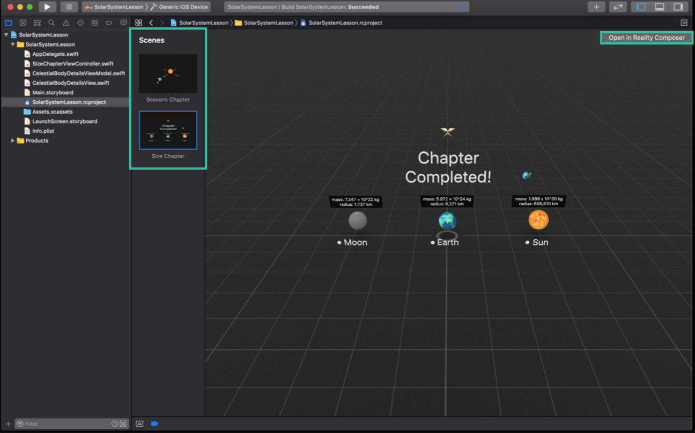Image resolution: width=695 pixels, height=433 pixels.
Task: Add a new file via bottom plus
Action: [8, 424]
